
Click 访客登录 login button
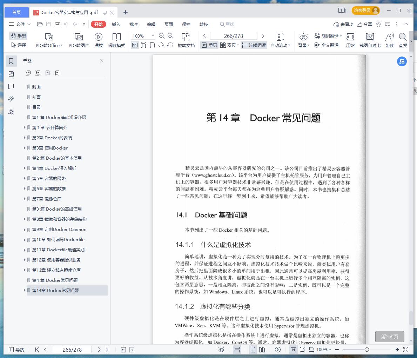tap(365, 11)
